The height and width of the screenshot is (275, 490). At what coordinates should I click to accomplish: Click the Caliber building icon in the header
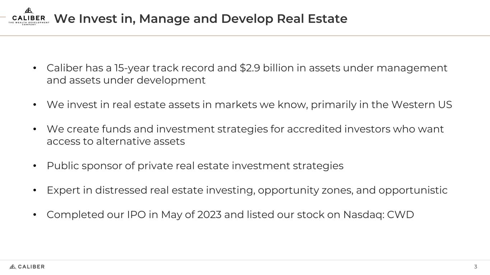(x=29, y=11)
